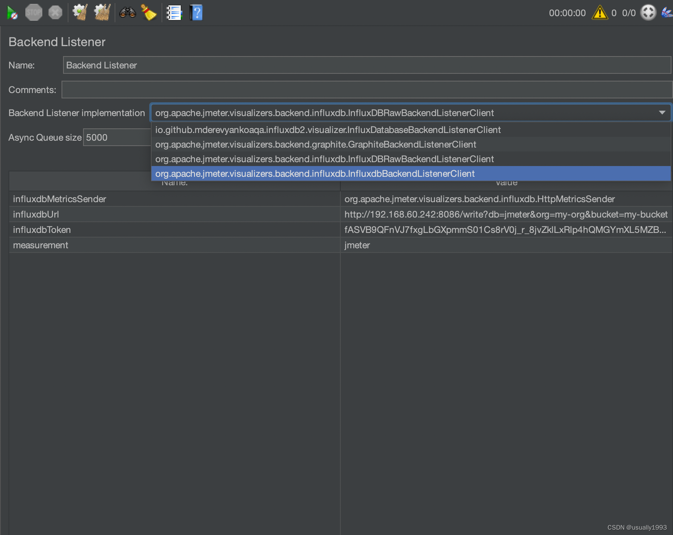Click the warning triangle log icon
Screen dimensions: 673x535
(600, 13)
